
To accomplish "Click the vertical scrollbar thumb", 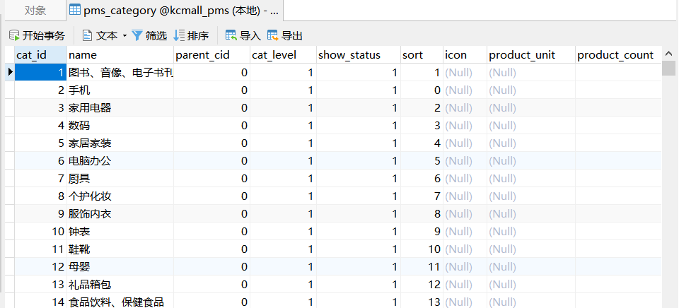I will (669, 69).
